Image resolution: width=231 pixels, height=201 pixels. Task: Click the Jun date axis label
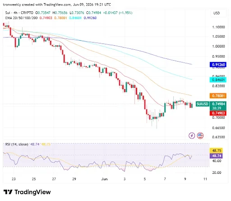104,179
